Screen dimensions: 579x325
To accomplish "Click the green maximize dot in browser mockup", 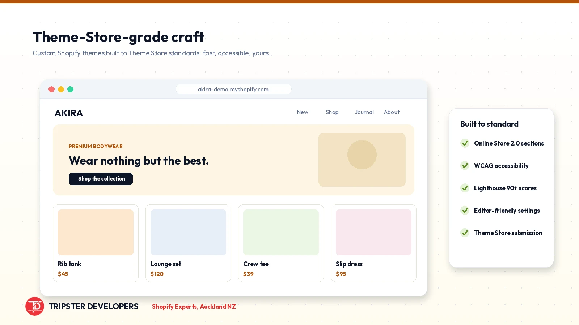I will coord(71,89).
